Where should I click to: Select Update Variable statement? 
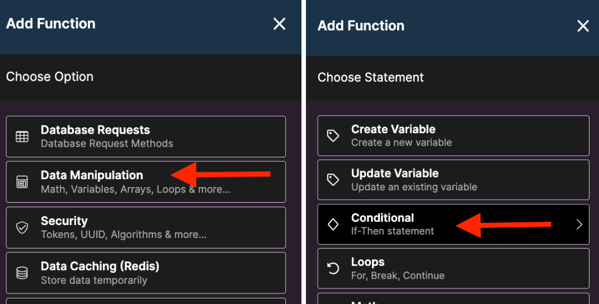pyautogui.click(x=454, y=180)
